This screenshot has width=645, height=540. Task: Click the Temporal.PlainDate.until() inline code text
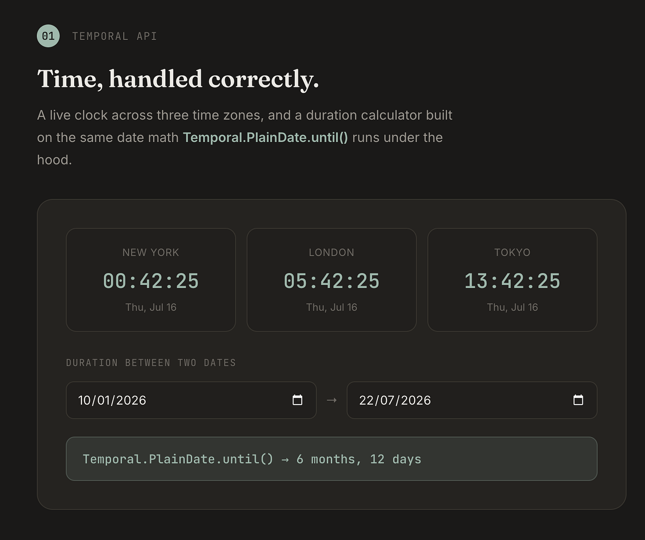[265, 137]
